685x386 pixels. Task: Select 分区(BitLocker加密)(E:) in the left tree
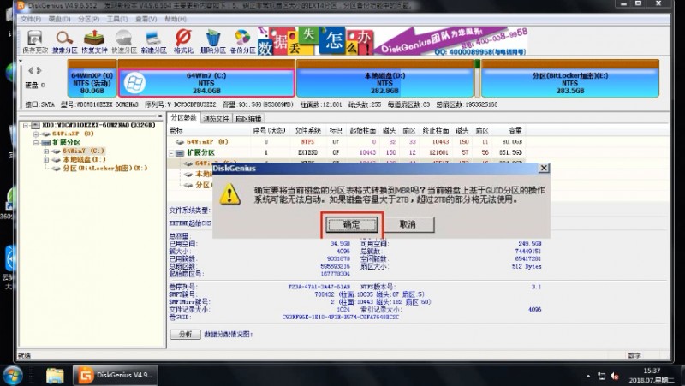(104, 168)
